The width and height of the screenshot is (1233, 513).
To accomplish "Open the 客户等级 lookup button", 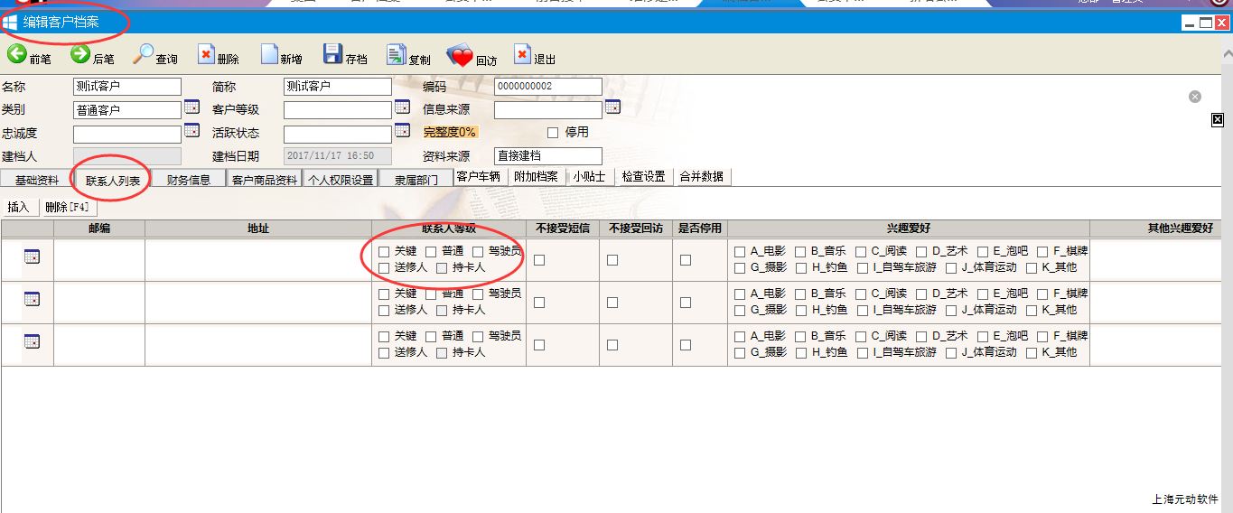I will pos(402,107).
